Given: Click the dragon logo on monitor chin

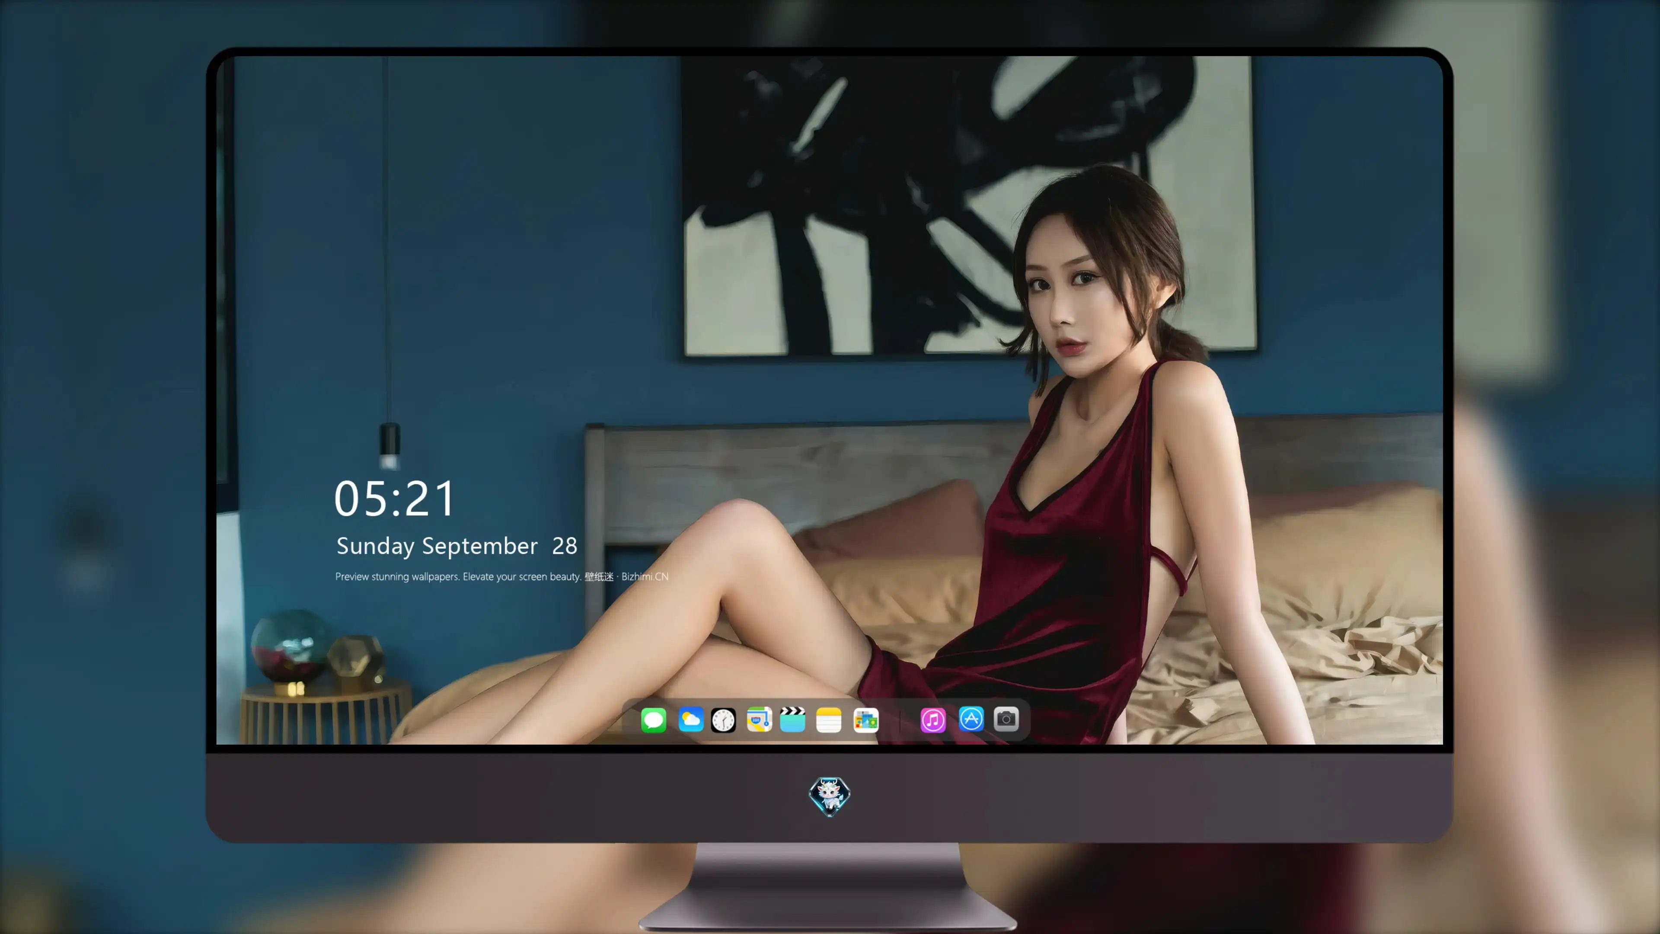Looking at the screenshot, I should click(x=830, y=796).
